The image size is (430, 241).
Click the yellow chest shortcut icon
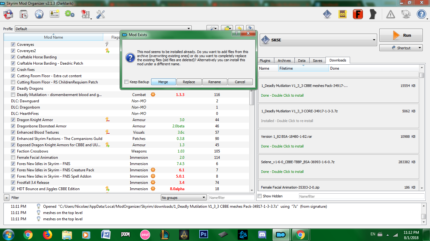[342, 14]
